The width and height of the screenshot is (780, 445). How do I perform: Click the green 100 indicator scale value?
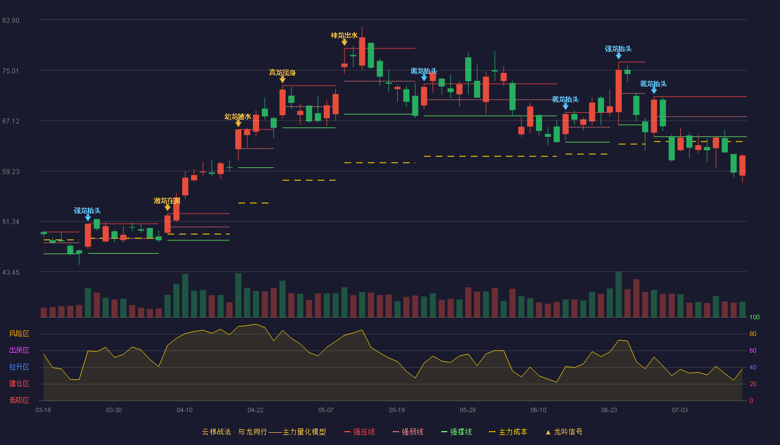(754, 318)
